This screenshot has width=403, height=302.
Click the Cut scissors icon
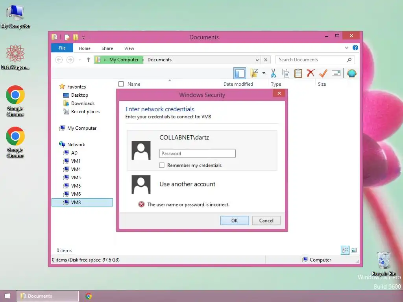pyautogui.click(x=273, y=74)
